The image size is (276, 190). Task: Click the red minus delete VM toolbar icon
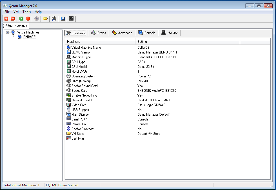[x=13, y=19]
